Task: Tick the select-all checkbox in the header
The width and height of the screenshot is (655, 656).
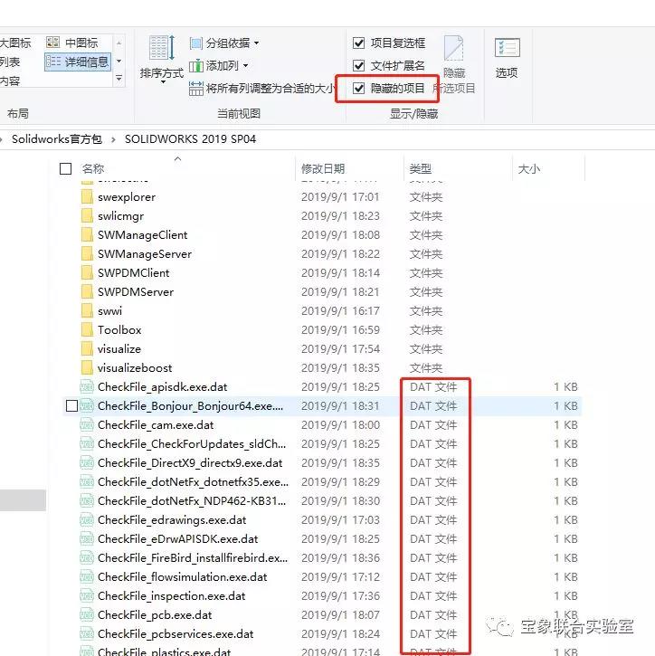Action: point(66,168)
